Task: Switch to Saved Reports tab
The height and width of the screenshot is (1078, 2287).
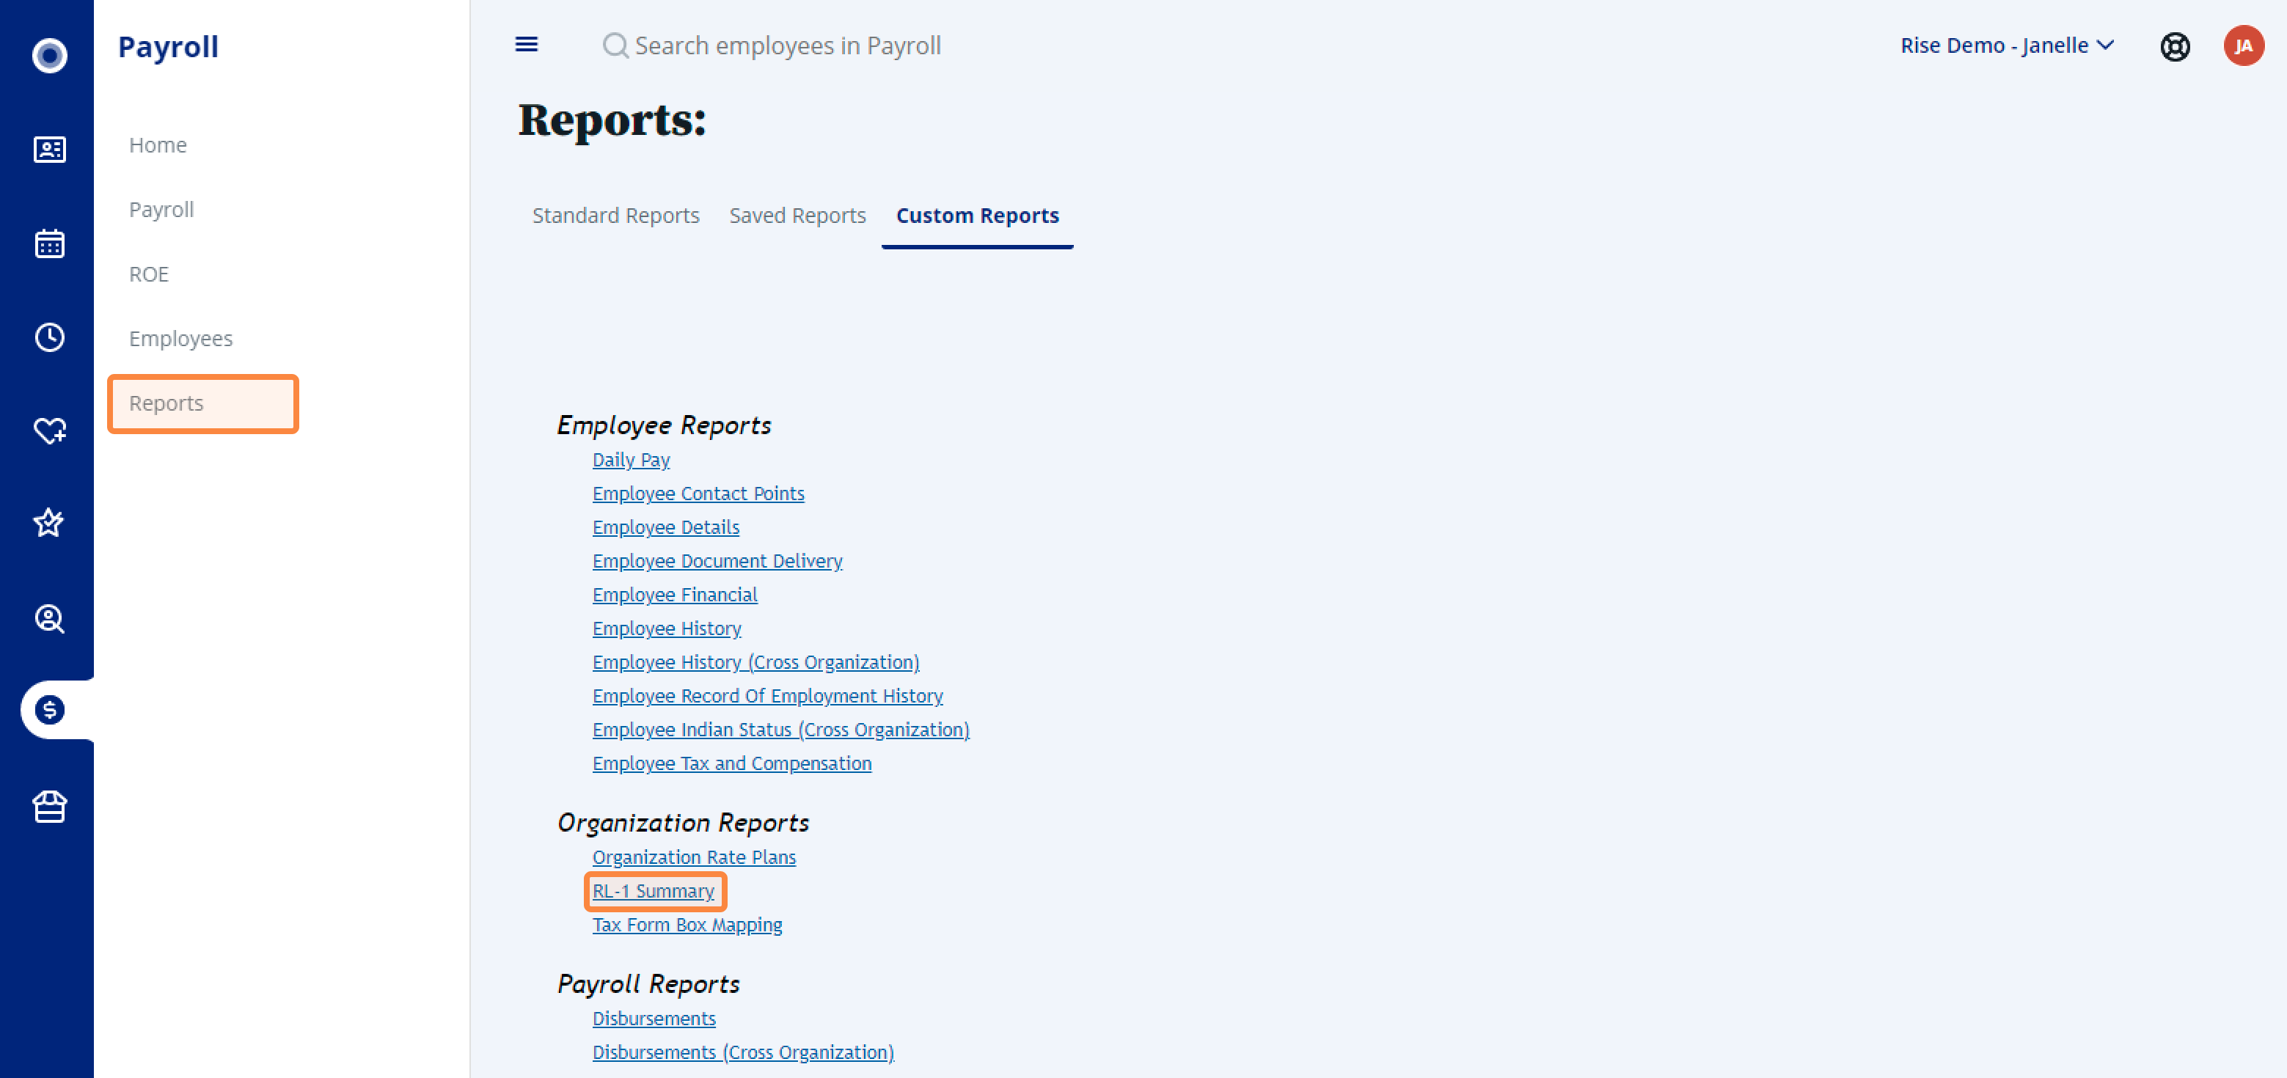Action: point(797,216)
